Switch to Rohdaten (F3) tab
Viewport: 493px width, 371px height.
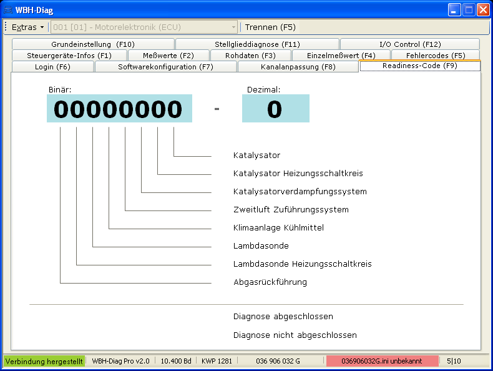(250, 56)
